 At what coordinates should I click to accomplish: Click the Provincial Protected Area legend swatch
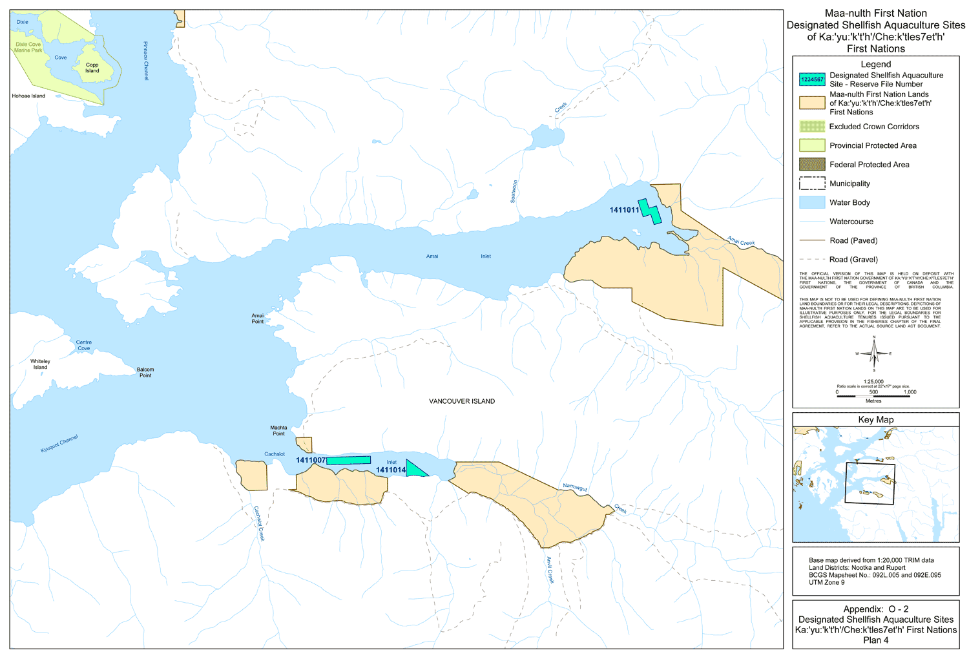click(812, 145)
